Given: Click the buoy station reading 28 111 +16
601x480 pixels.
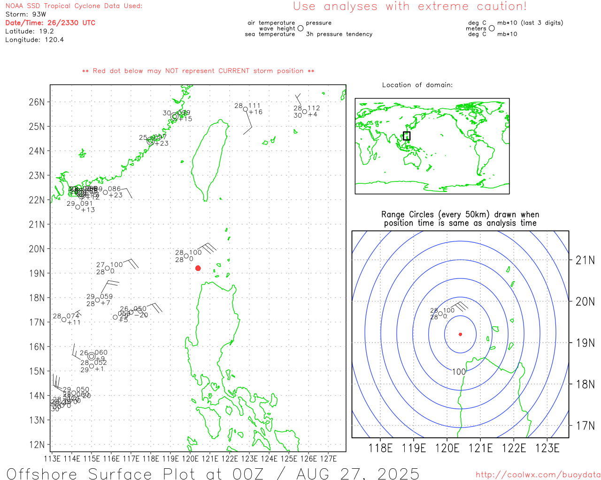Looking at the screenshot, I should click(x=245, y=109).
